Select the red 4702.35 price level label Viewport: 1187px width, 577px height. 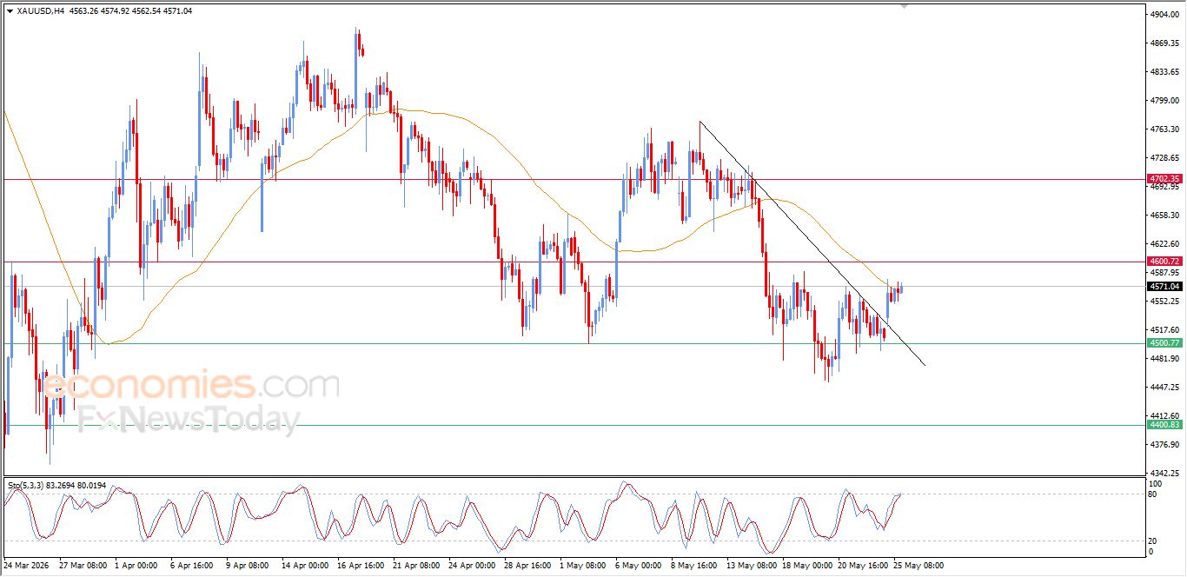1164,179
